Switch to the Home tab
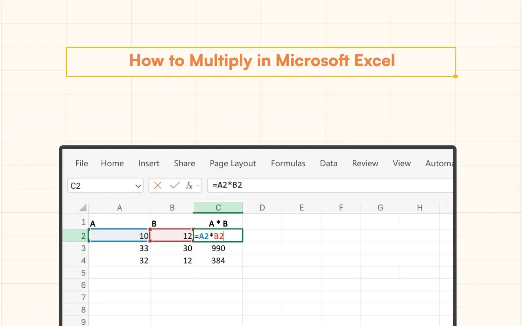 (x=112, y=163)
